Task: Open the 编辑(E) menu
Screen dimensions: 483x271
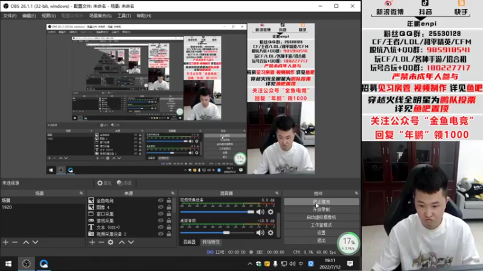Action: (x=29, y=16)
